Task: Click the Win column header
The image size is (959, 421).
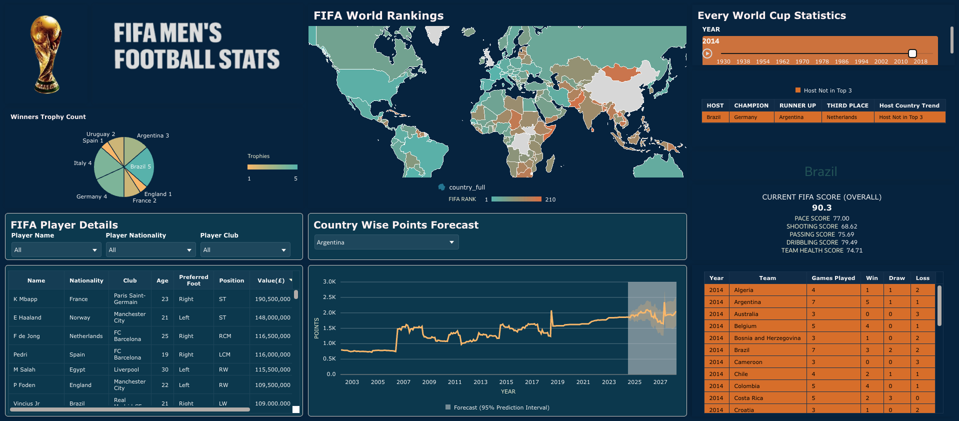Action: (872, 278)
